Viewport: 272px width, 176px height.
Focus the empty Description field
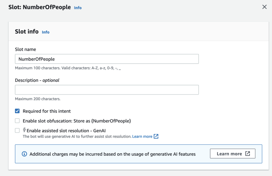pyautogui.click(x=107, y=90)
